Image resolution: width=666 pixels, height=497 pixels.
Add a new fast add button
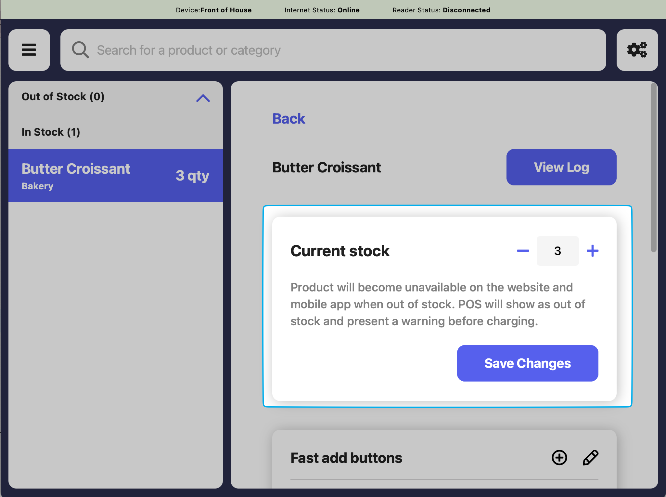coord(559,458)
